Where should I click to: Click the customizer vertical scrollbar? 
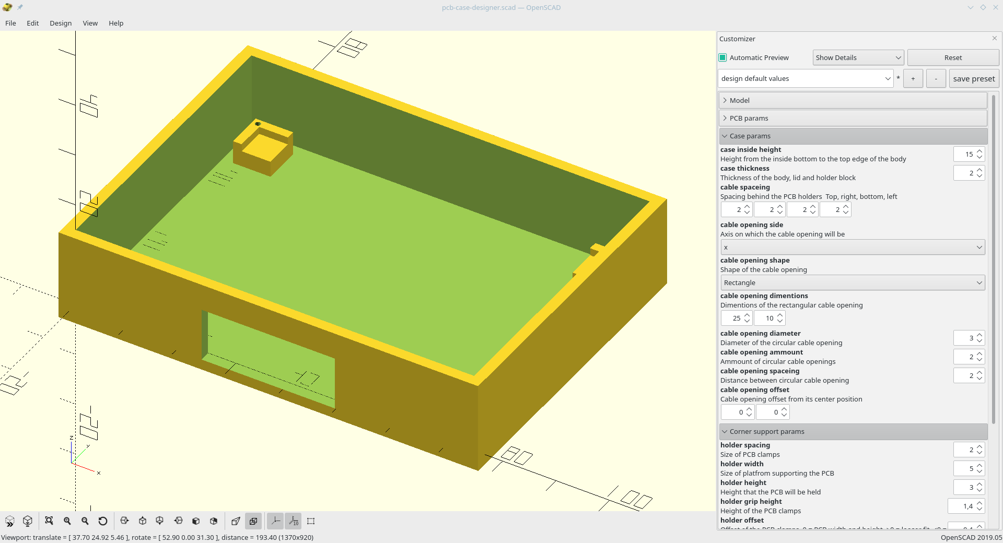[x=994, y=258]
